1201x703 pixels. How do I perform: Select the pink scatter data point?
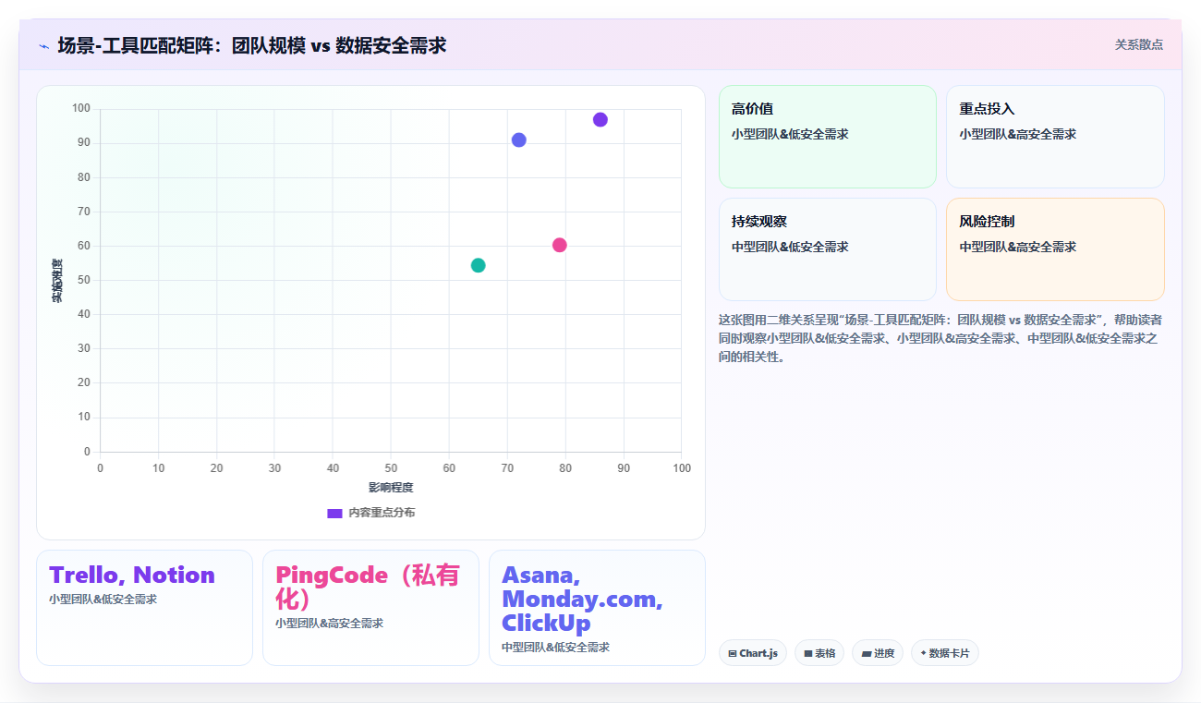(560, 245)
